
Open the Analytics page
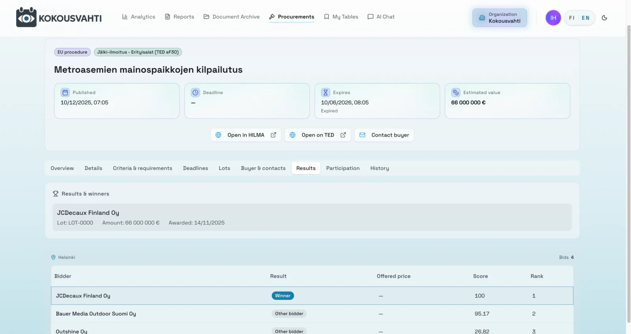click(138, 17)
